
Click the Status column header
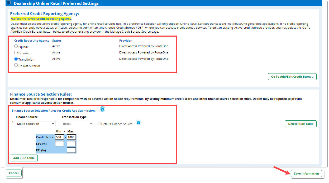(x=57, y=41)
